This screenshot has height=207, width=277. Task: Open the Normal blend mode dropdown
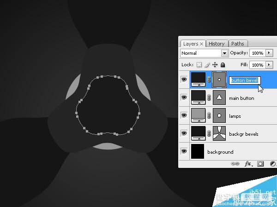point(205,53)
